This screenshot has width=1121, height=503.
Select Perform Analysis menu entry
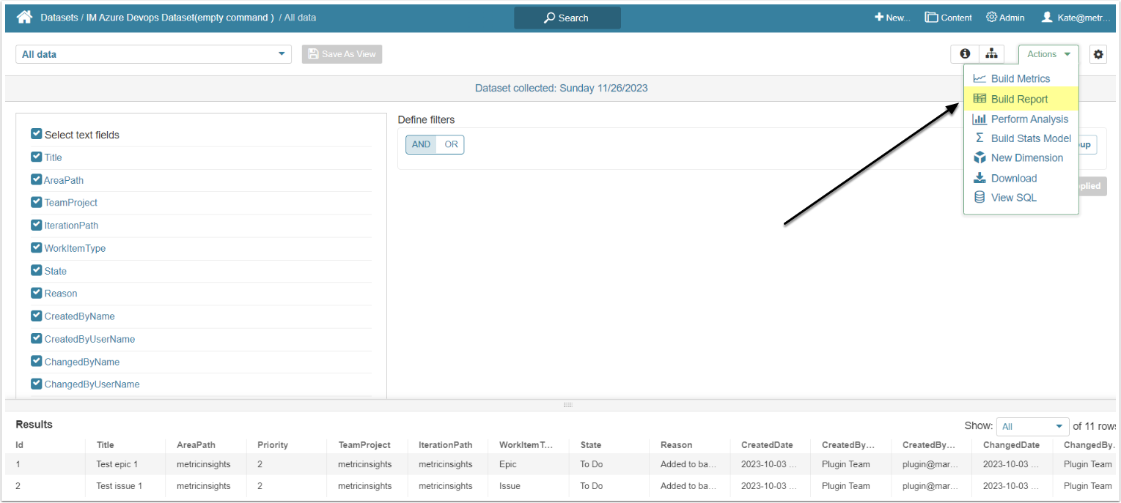[1029, 119]
